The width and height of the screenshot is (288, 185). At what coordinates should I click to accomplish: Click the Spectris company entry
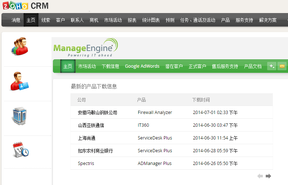click(86, 164)
